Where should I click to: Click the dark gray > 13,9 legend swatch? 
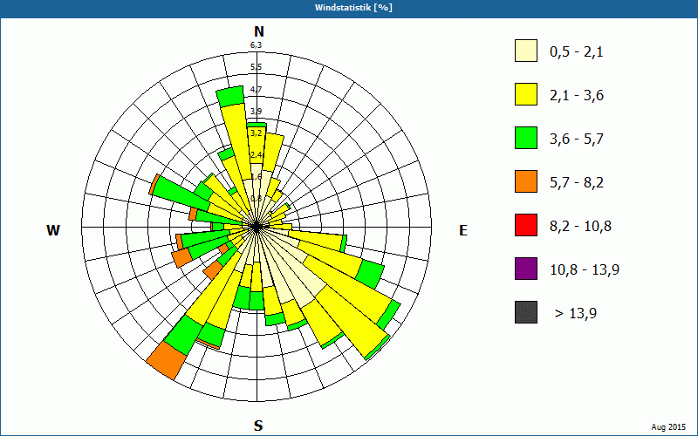tap(526, 312)
